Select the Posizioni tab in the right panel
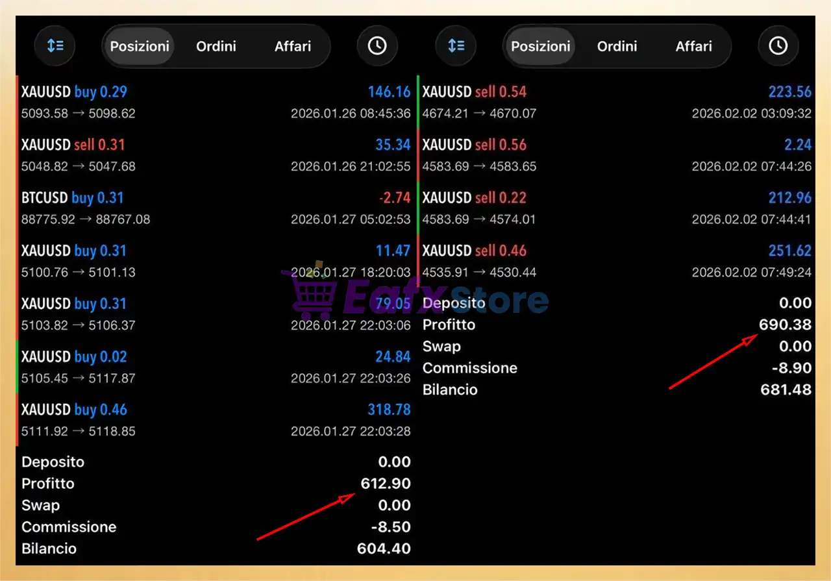 [540, 47]
